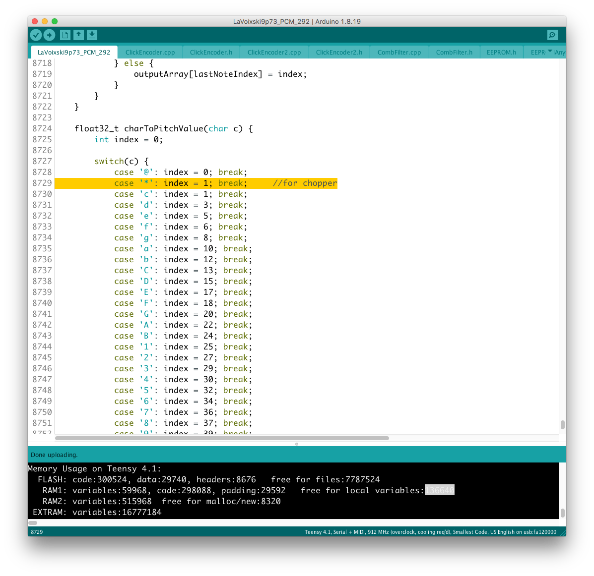The width and height of the screenshot is (594, 576).
Task: Save sketch with the Save icon
Action: pyautogui.click(x=92, y=35)
